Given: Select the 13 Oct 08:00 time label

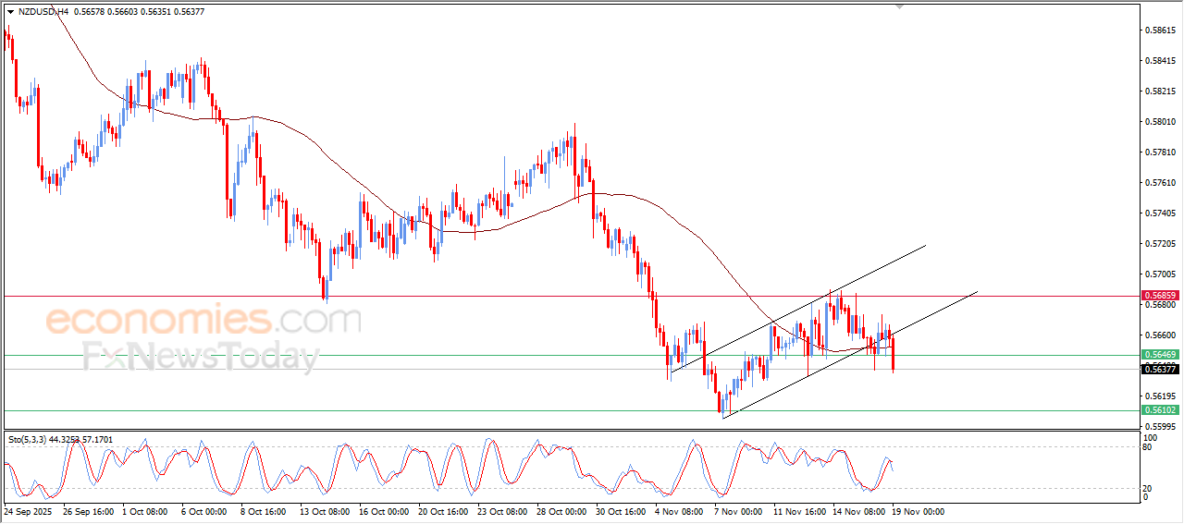Looking at the screenshot, I should (323, 510).
